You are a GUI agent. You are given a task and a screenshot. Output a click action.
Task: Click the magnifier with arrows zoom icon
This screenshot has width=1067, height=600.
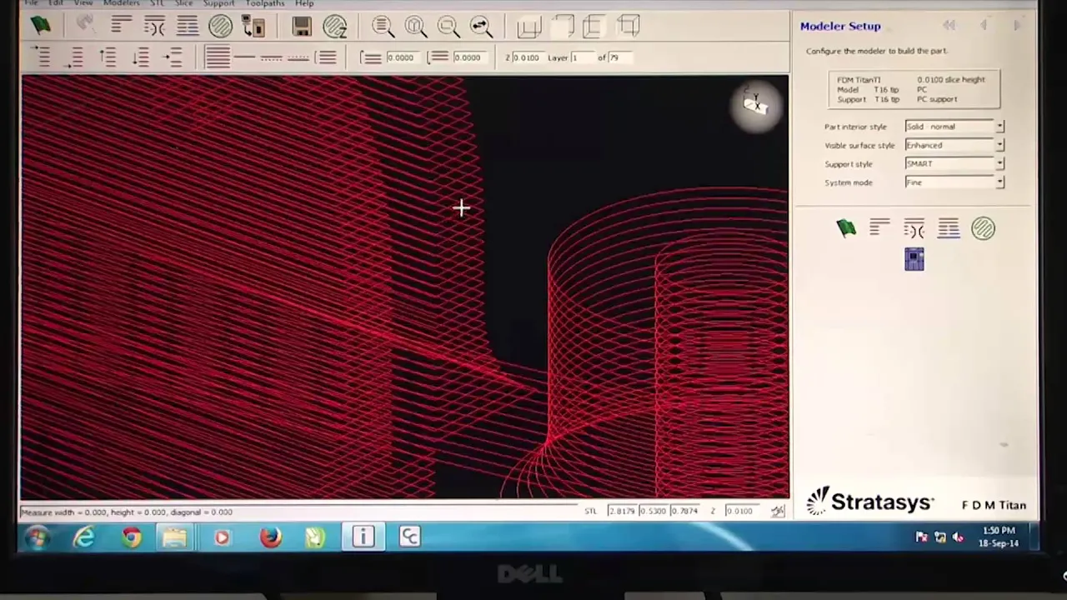(481, 27)
